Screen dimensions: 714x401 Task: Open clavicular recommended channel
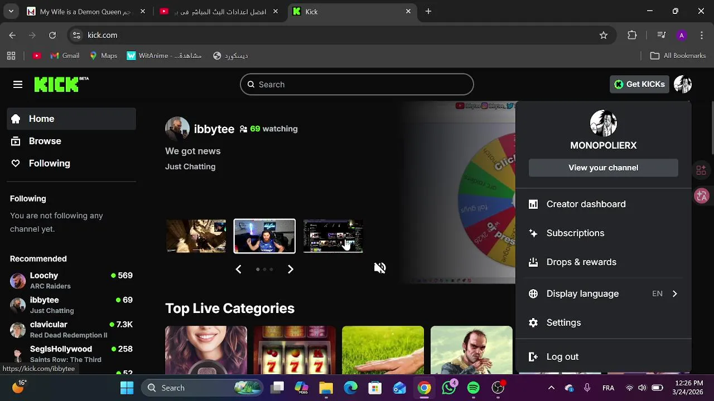point(71,329)
